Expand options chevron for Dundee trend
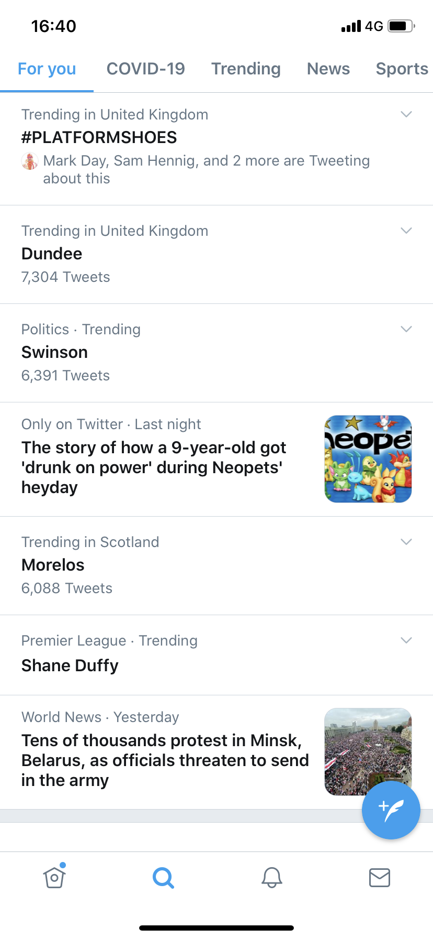Image resolution: width=433 pixels, height=939 pixels. click(406, 231)
